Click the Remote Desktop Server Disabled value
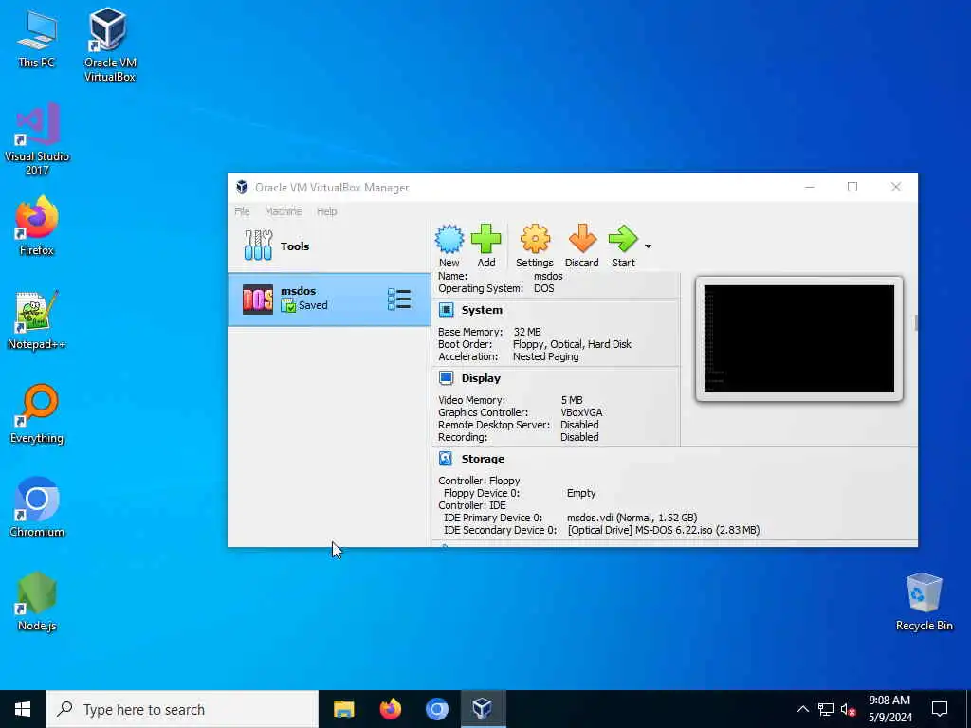The image size is (971, 728). [x=579, y=425]
